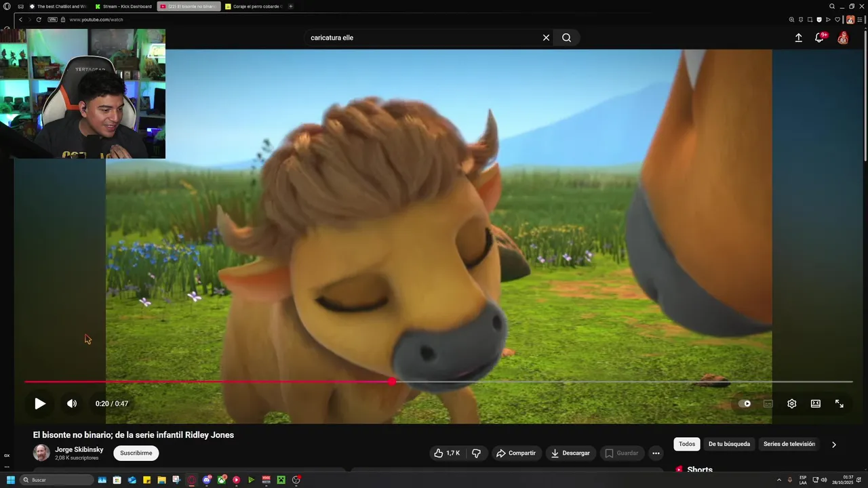Toggle the Opera VPN badge
This screenshot has height=488, width=868.
(52, 20)
